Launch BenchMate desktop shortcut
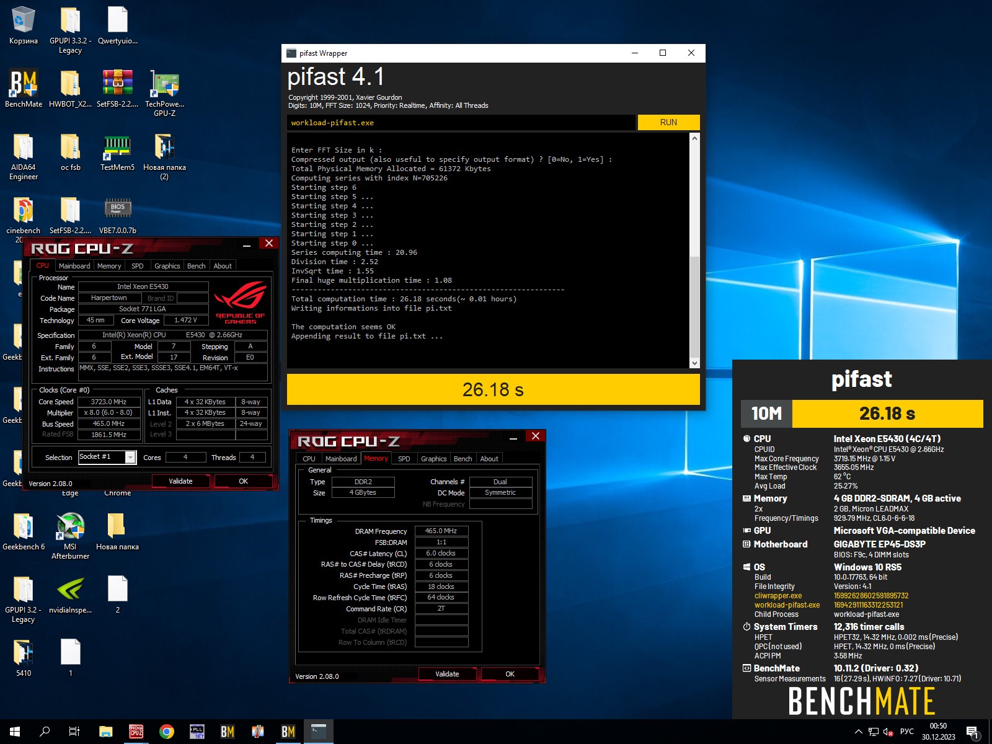This screenshot has width=992, height=744. (x=24, y=89)
